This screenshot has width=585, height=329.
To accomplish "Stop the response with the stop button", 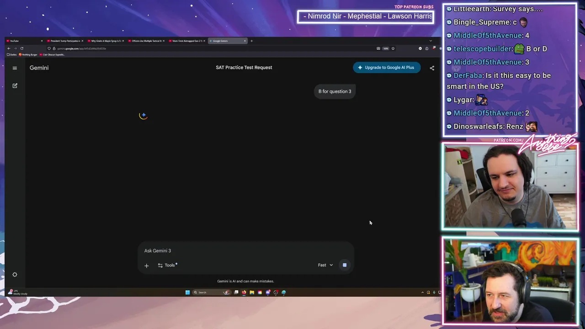I will click(x=345, y=265).
